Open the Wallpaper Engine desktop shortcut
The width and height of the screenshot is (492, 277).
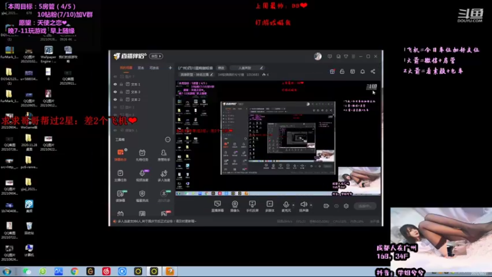[x=49, y=54]
